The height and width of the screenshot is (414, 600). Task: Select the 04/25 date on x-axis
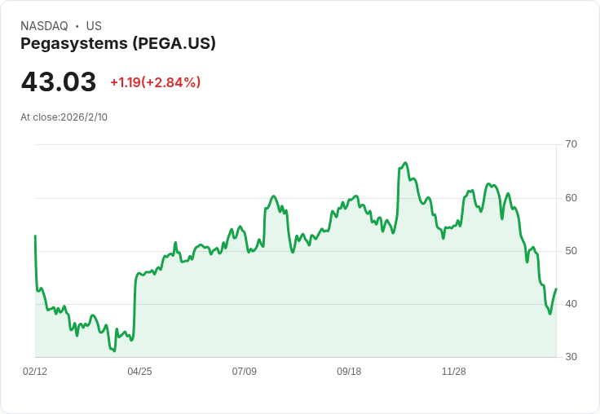point(139,372)
